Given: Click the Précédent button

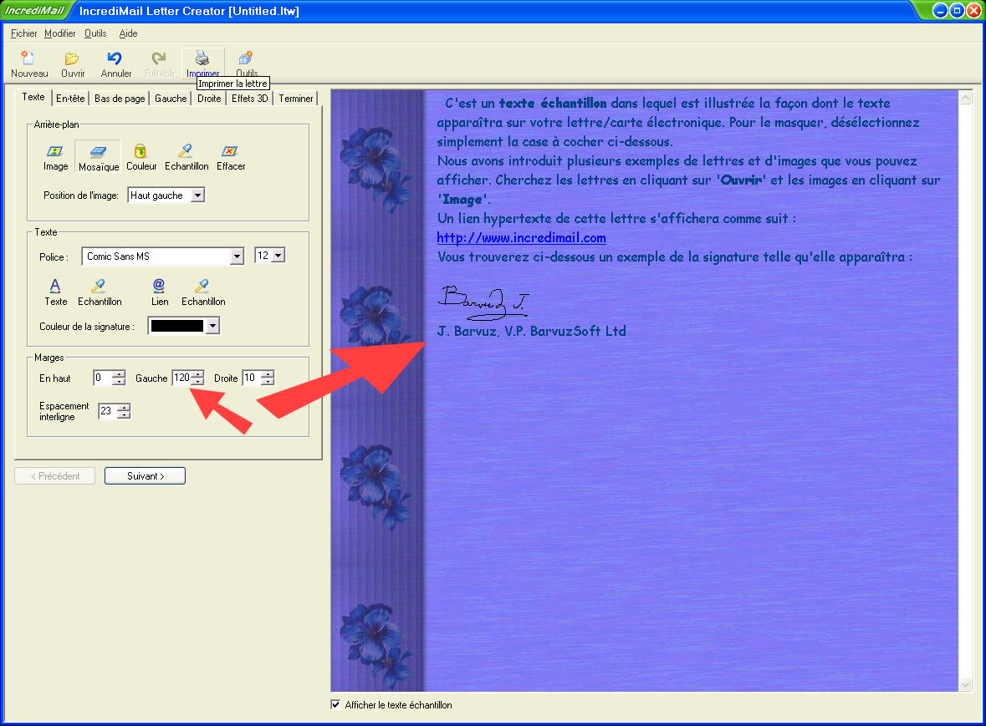Looking at the screenshot, I should (55, 476).
